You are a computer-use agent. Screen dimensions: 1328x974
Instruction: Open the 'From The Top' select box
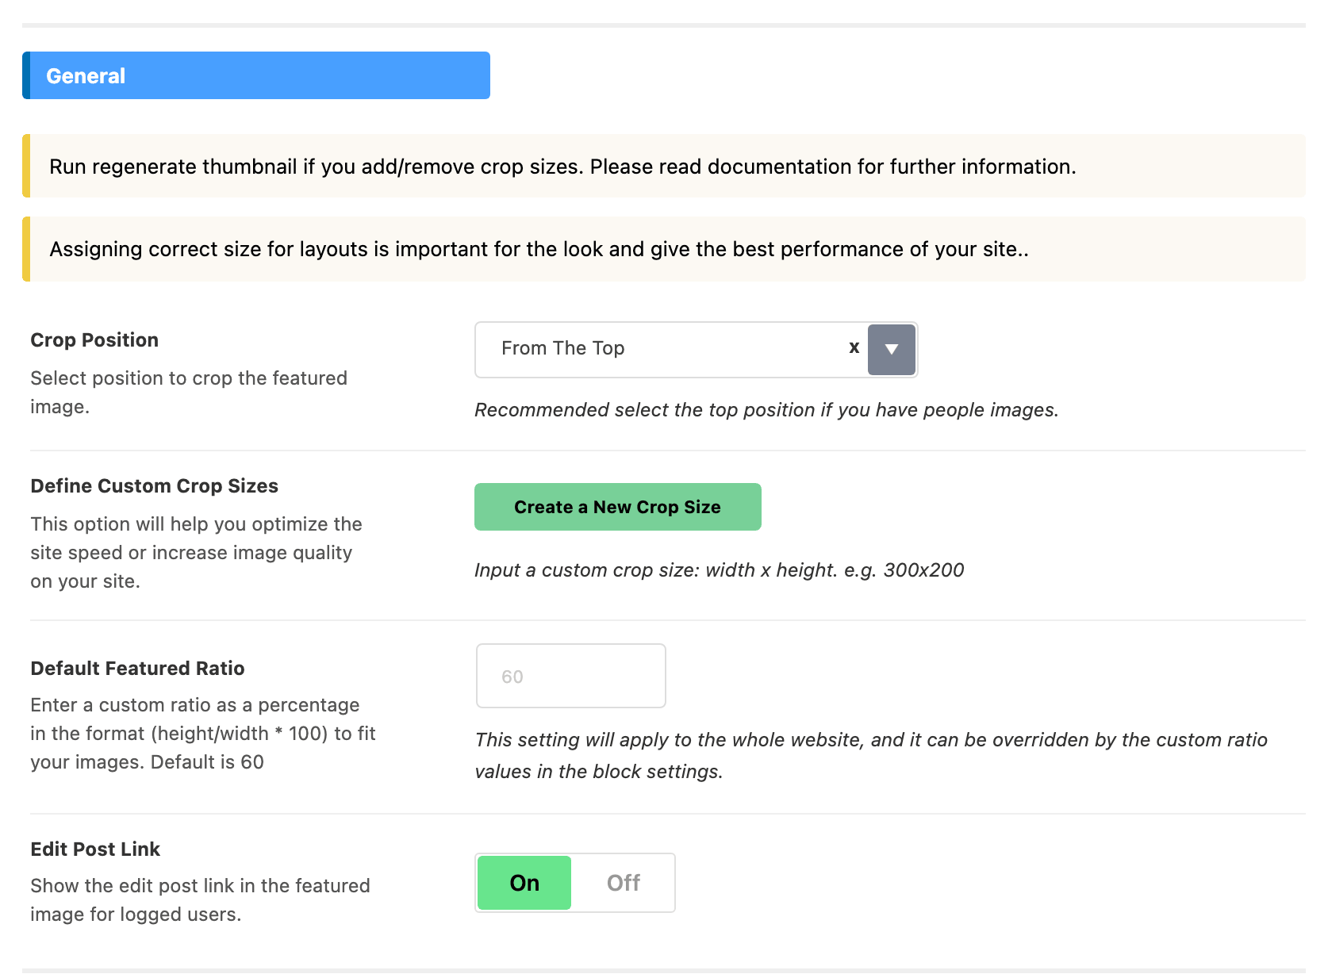point(696,349)
